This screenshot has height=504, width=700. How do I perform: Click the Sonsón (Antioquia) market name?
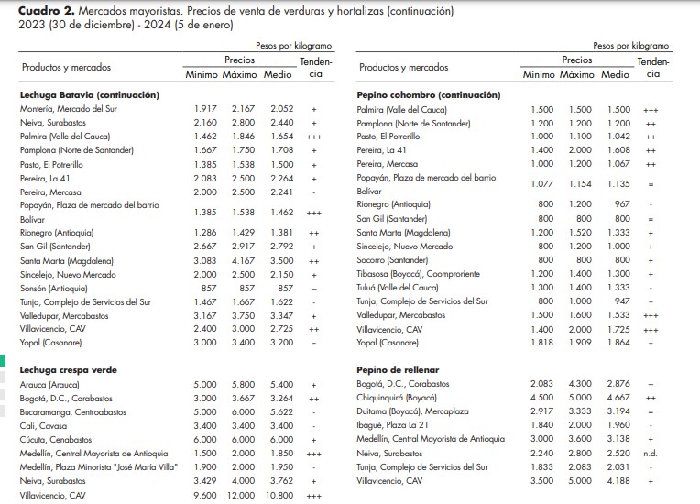(53, 289)
